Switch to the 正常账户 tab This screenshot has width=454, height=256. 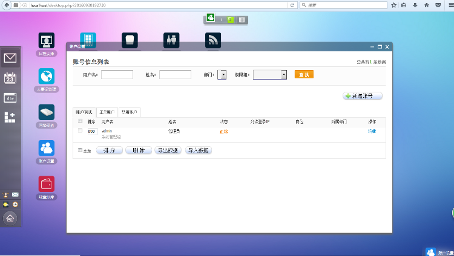107,112
